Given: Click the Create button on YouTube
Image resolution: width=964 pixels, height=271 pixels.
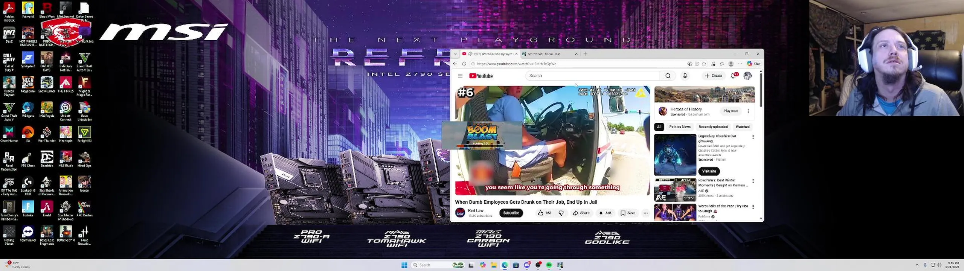Looking at the screenshot, I should coord(713,76).
